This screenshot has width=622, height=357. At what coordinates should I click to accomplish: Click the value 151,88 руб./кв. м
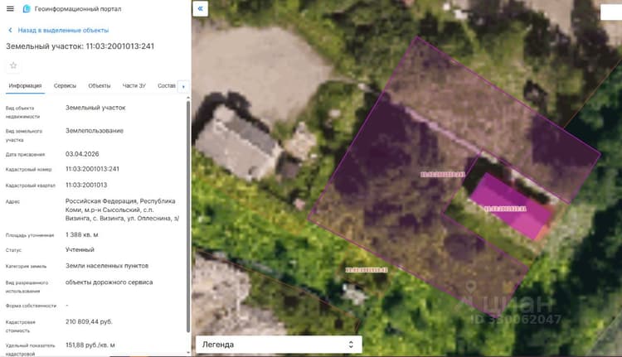click(90, 345)
